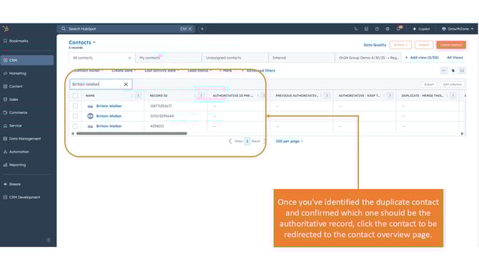
Task: Open the marketplace icon in top bar
Action: tap(366, 29)
